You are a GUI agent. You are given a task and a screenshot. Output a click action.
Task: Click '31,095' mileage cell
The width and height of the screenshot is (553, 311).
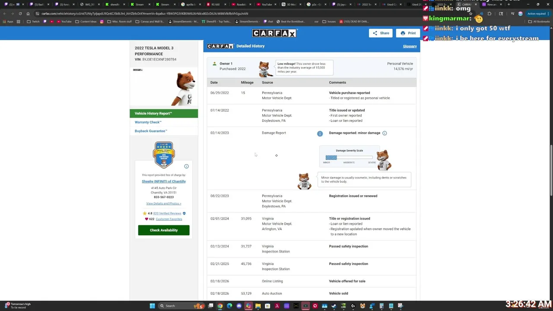(246, 219)
